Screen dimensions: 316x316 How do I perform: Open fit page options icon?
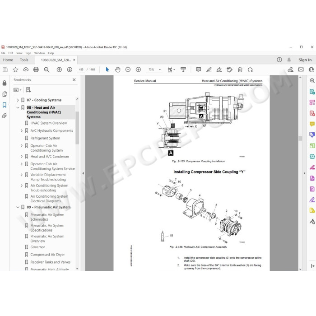pyautogui.click(x=171, y=70)
